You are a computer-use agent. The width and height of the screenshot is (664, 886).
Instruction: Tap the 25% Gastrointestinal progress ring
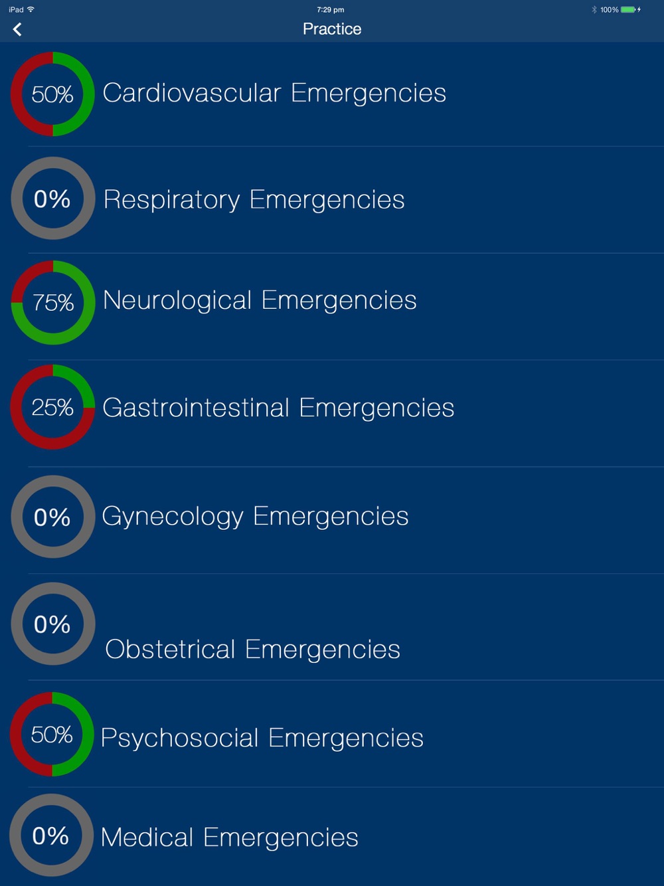click(x=52, y=406)
